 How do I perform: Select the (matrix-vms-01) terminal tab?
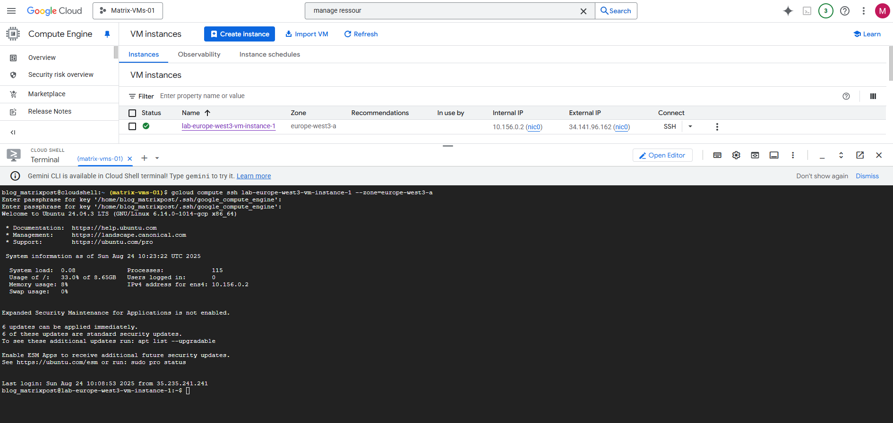(x=100, y=159)
